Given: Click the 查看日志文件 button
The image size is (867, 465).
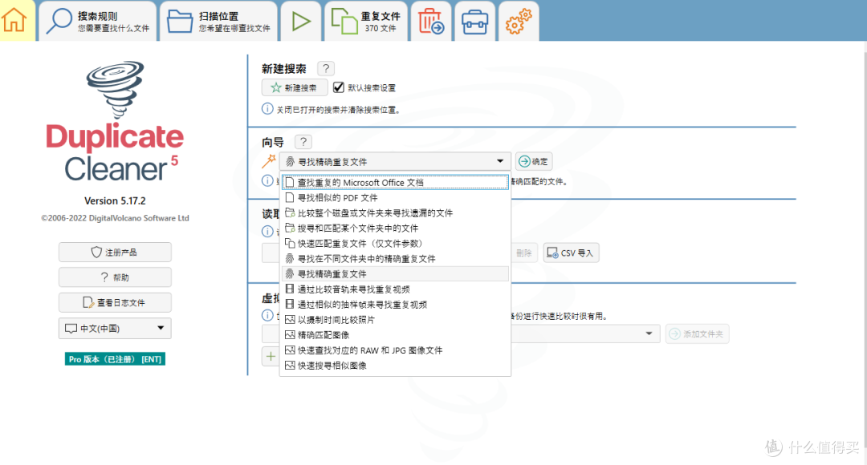Looking at the screenshot, I should click(x=115, y=302).
